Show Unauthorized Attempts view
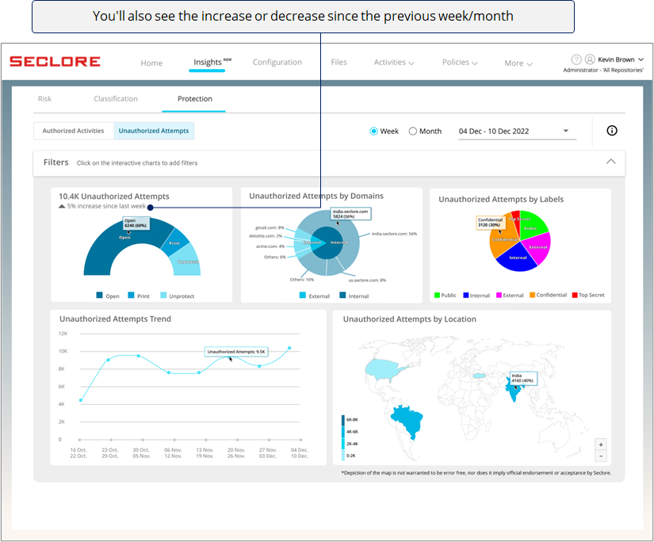Viewport: 654px width, 542px height. point(154,131)
